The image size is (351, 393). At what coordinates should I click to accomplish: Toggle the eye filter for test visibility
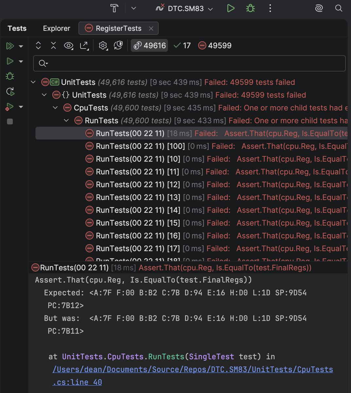click(68, 46)
